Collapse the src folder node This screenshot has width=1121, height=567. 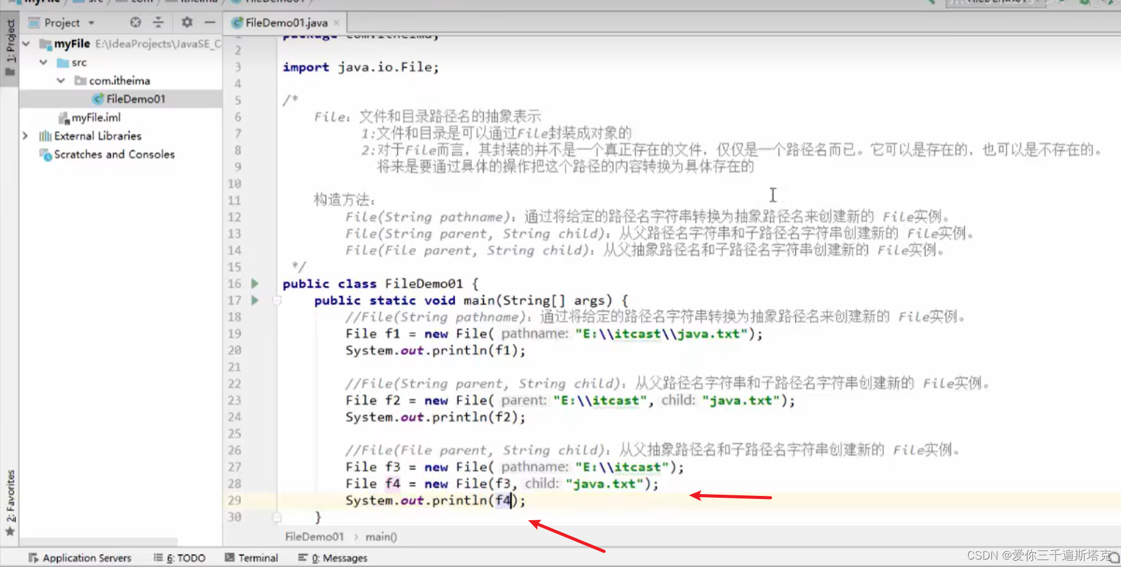point(43,62)
